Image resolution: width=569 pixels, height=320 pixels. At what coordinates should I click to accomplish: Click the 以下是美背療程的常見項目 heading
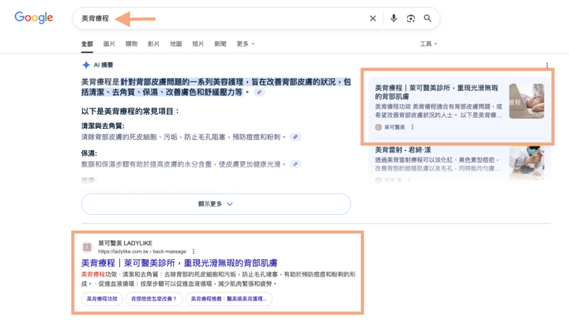pos(130,111)
